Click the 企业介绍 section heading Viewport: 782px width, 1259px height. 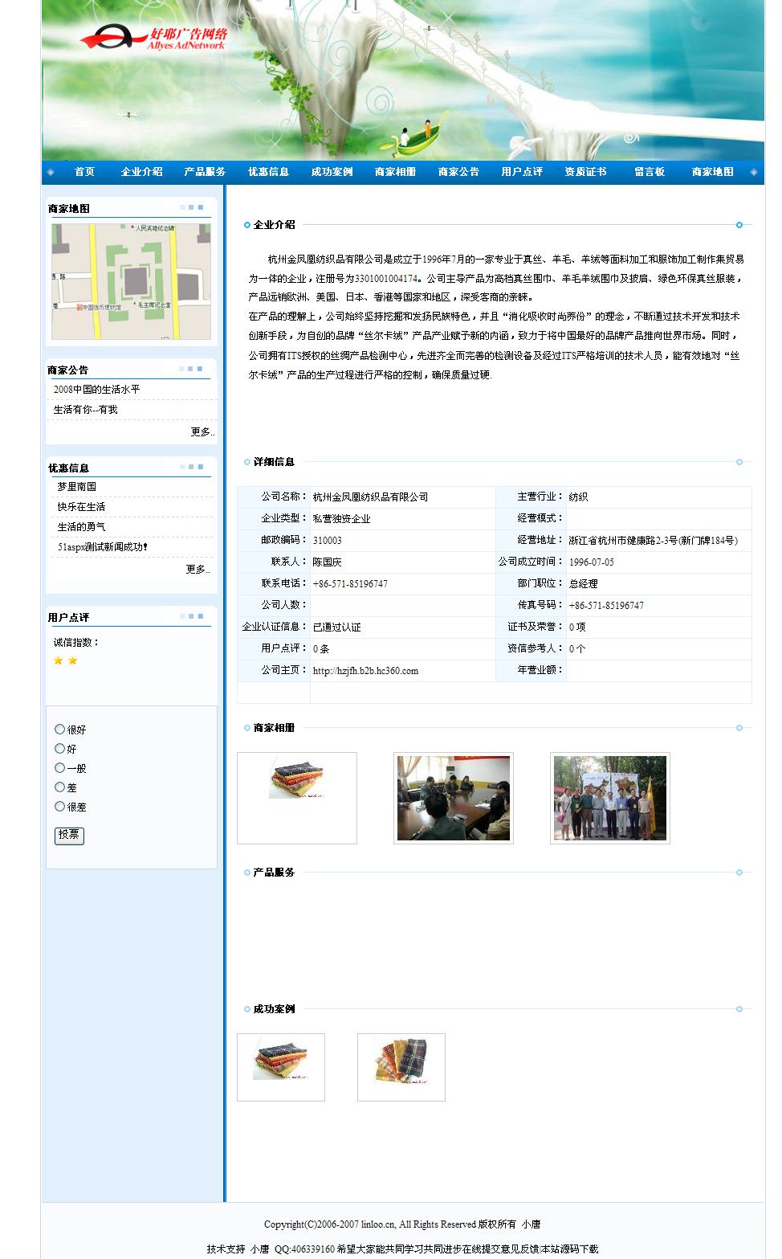(x=275, y=225)
